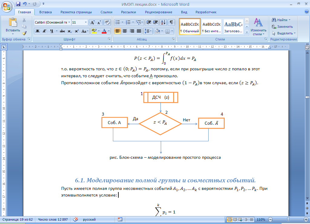Viewport: 310px width, 224px height.
Task: Click the Office button
Action: (7, 7)
